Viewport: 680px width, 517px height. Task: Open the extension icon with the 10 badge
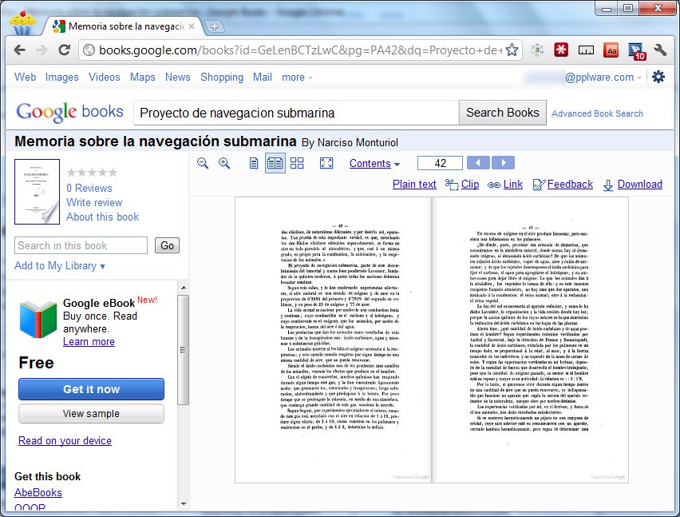click(x=637, y=51)
